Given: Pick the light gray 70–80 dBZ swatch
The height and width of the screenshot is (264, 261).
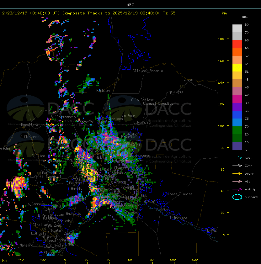Looking at the screenshot, I should (237, 28).
